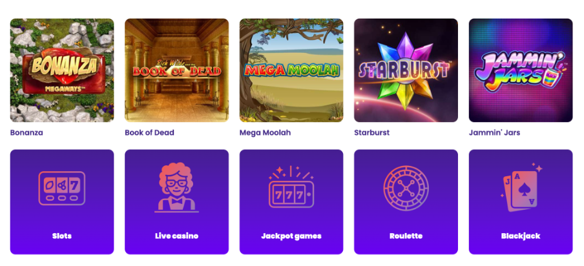The width and height of the screenshot is (584, 266).
Task: Browse the Jackpot games category label
Action: pos(291,236)
